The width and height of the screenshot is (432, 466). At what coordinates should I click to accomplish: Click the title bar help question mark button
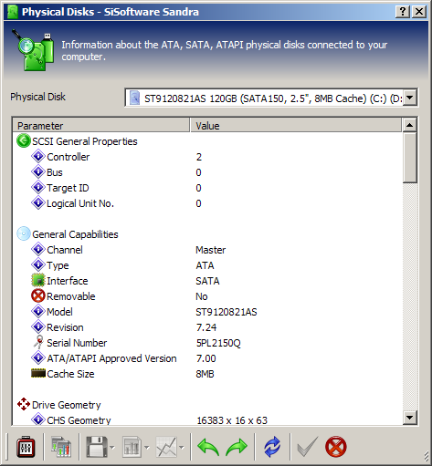tap(403, 12)
